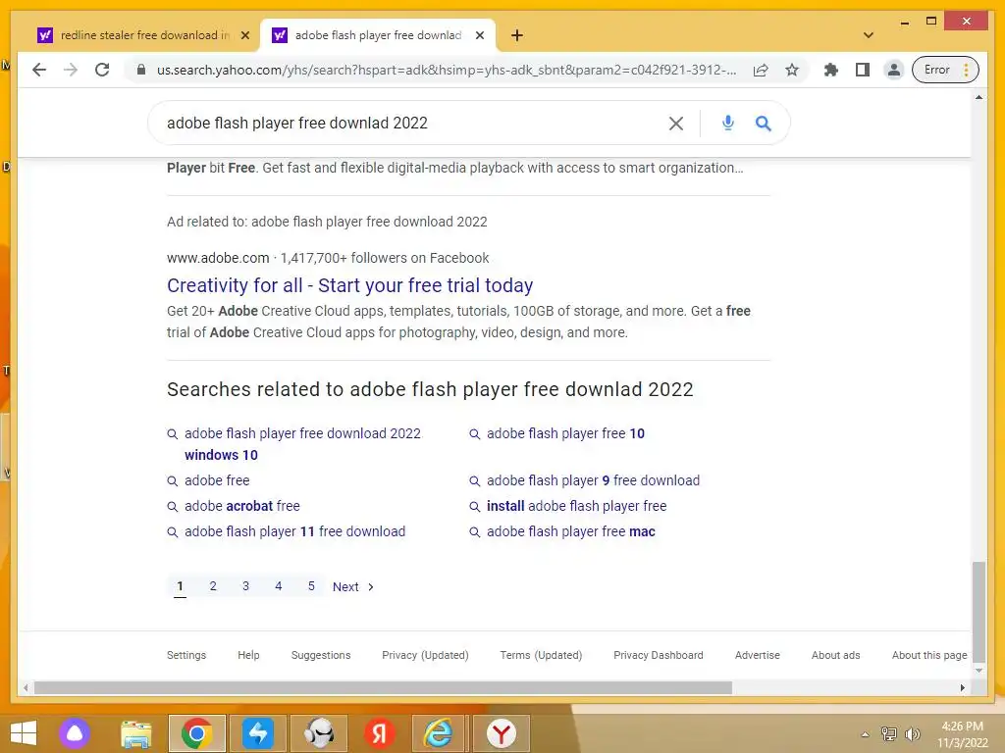Open the Advertise footer link
The width and height of the screenshot is (1005, 753).
coord(757,655)
